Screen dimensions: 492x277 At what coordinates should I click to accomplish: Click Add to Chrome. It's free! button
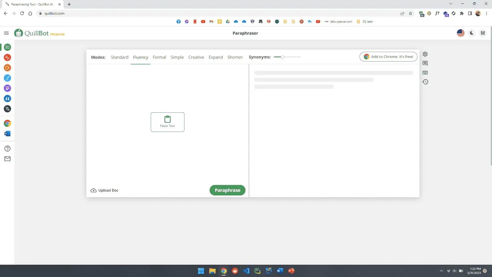[x=389, y=57]
